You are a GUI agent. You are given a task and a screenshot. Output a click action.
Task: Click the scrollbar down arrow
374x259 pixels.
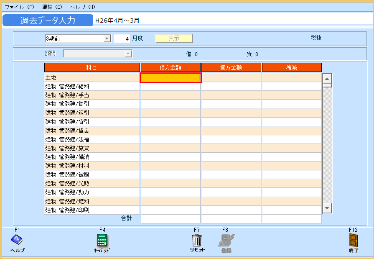pos(328,208)
